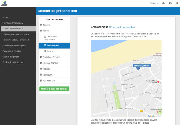Open the Société section
Image resolution: width=180 pixels, height=125 pixels.
[x=54, y=31]
